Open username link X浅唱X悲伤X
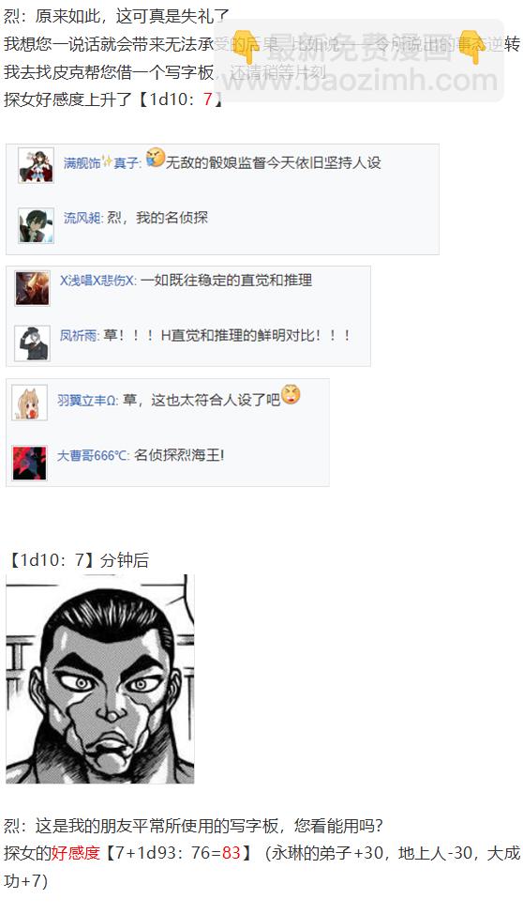Viewport: 523px width, 914px height. (97, 281)
